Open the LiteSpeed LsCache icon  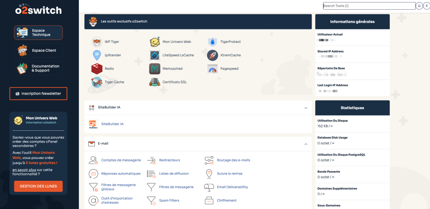(x=155, y=55)
